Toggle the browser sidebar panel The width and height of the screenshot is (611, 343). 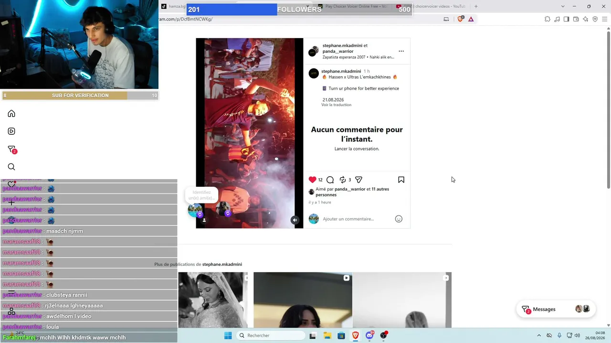click(x=566, y=19)
